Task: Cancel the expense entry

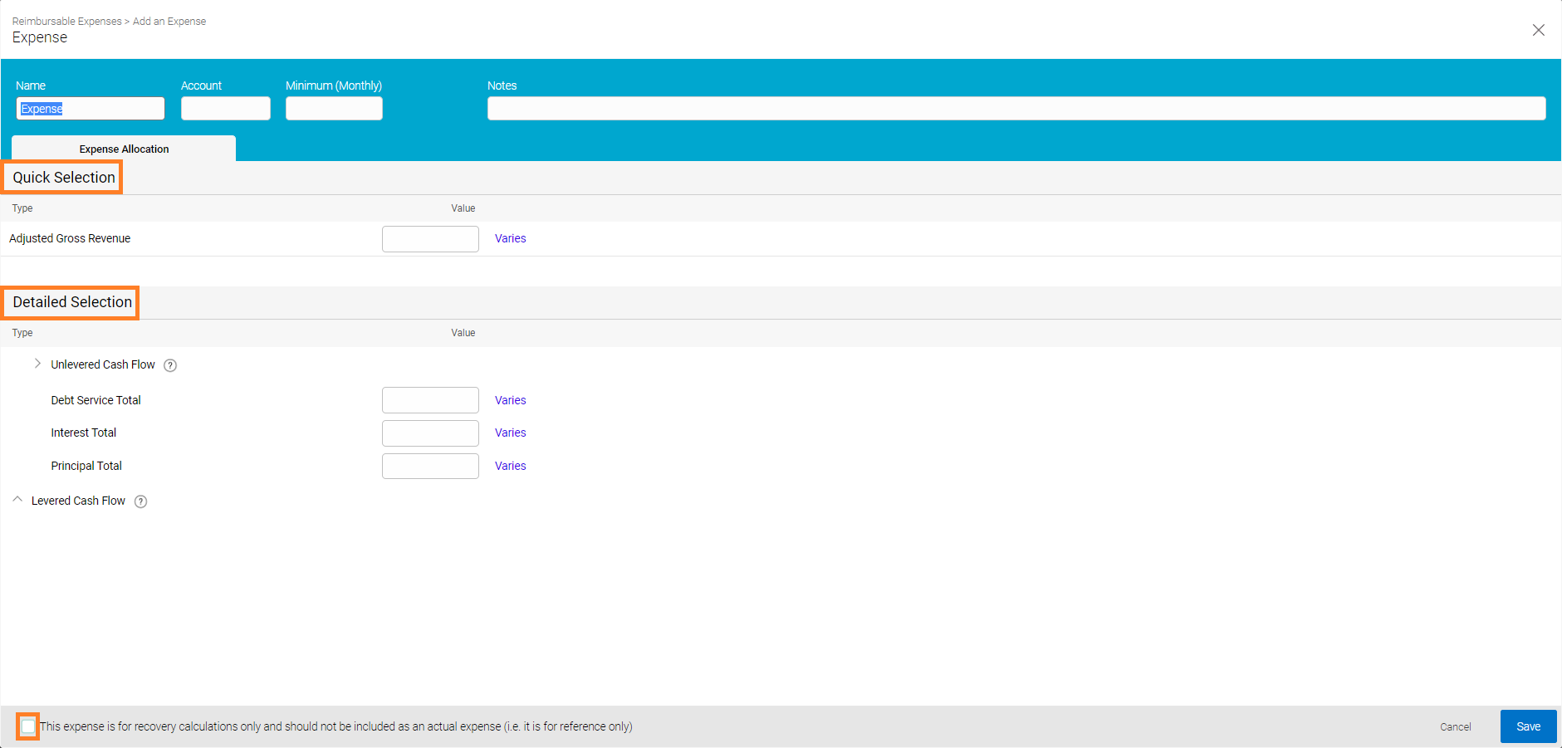Action: coord(1456,726)
